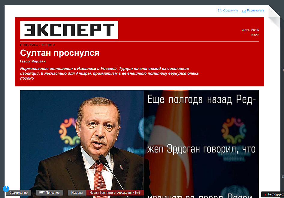Click the printer icon beside Распечатать
The image size is (284, 198).
pyautogui.click(x=244, y=11)
